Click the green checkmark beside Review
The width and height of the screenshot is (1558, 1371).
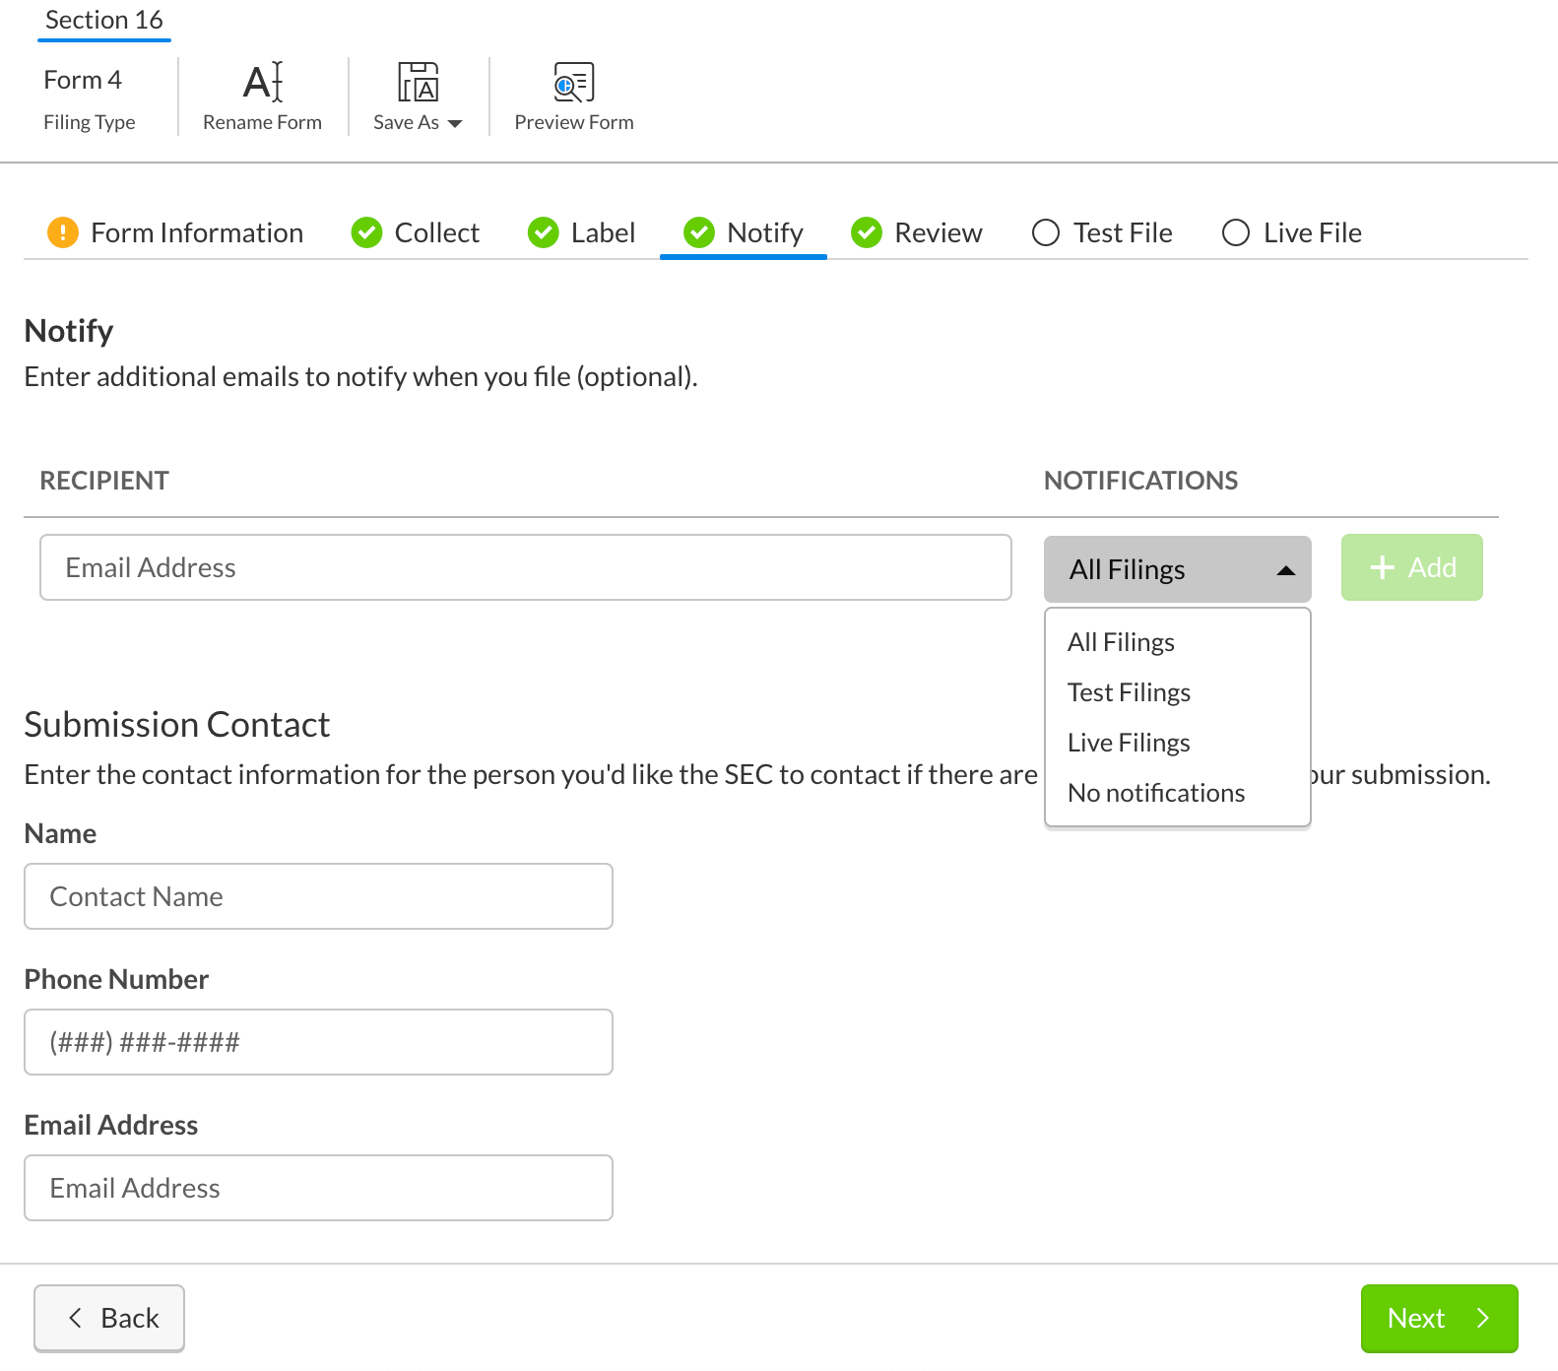867,232
